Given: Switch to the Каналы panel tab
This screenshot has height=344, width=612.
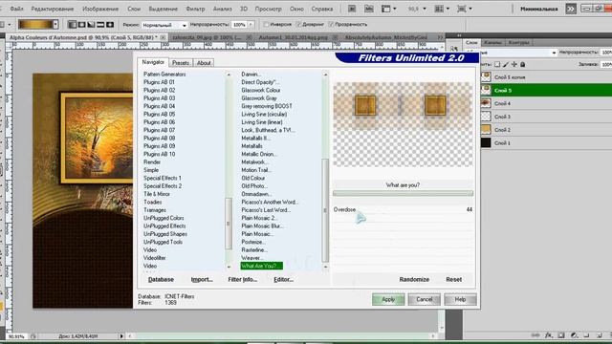Looking at the screenshot, I should click(492, 42).
